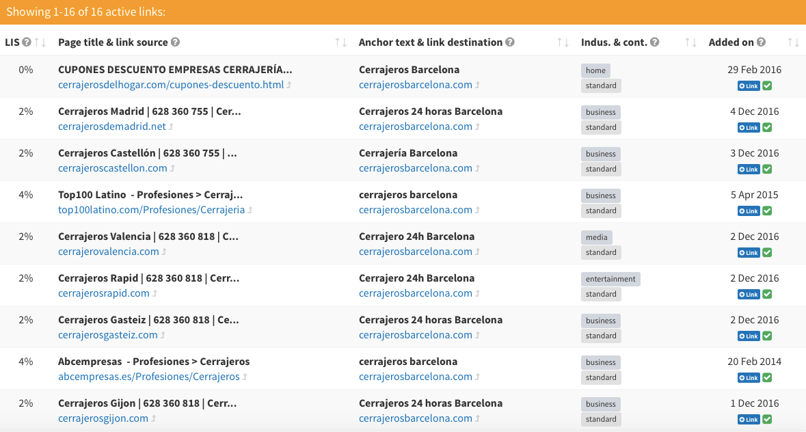Click help icon next to Indus. & cont.
This screenshot has height=432, width=806.
coord(655,42)
